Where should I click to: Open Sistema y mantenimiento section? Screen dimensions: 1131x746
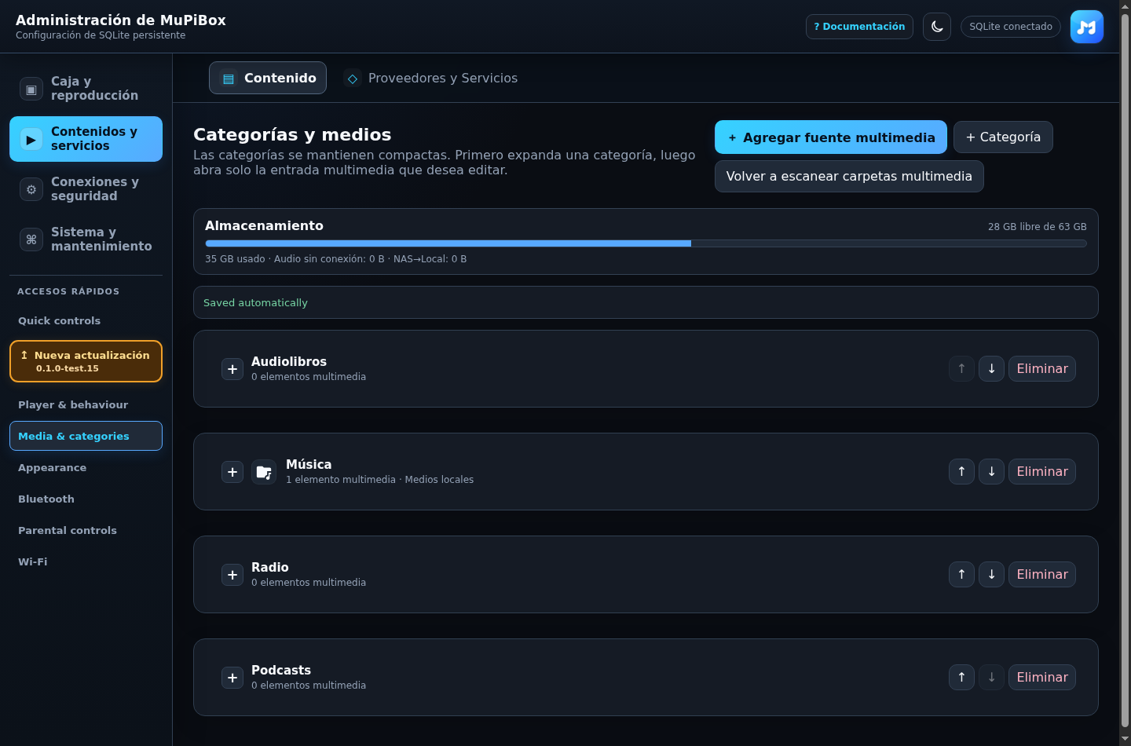(x=86, y=240)
